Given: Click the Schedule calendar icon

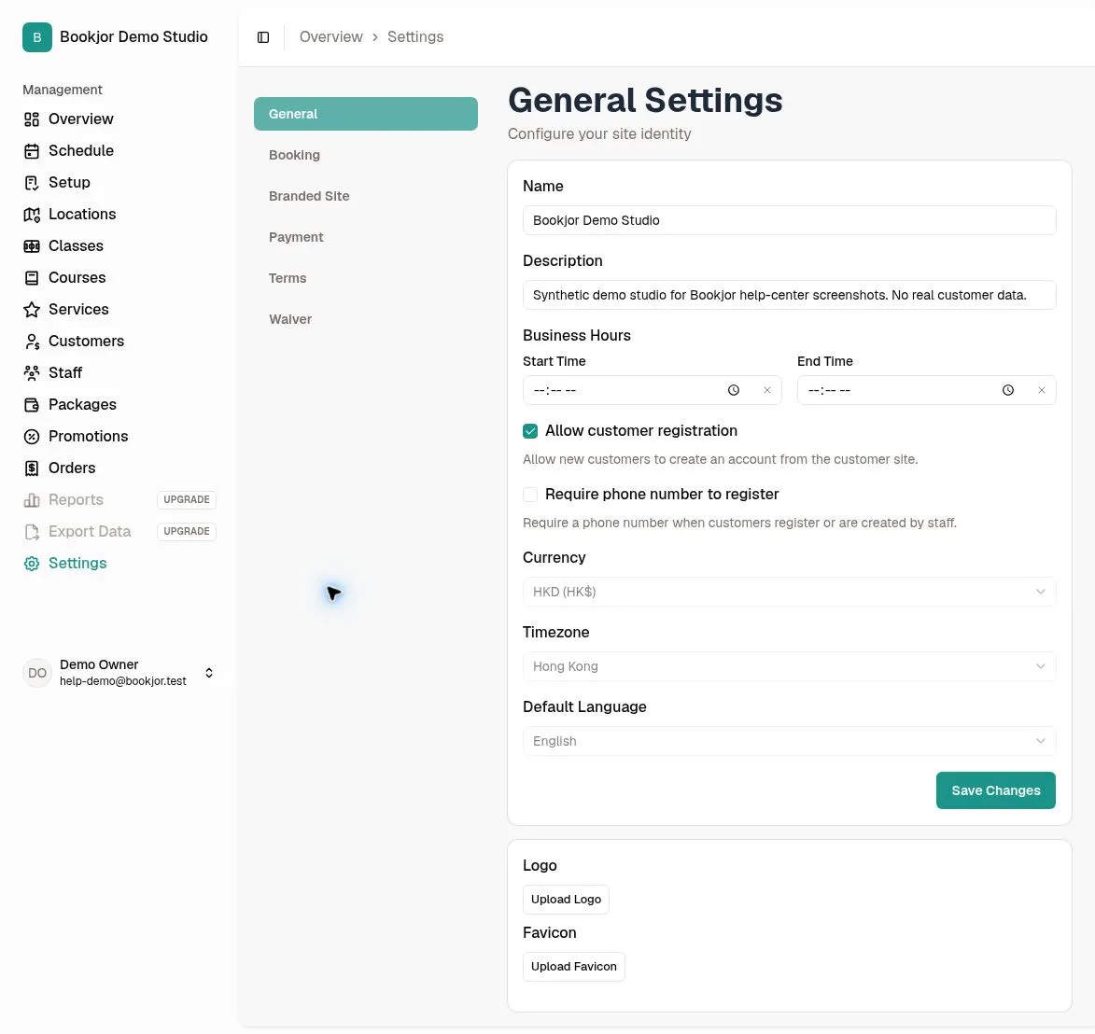Looking at the screenshot, I should pyautogui.click(x=32, y=151).
